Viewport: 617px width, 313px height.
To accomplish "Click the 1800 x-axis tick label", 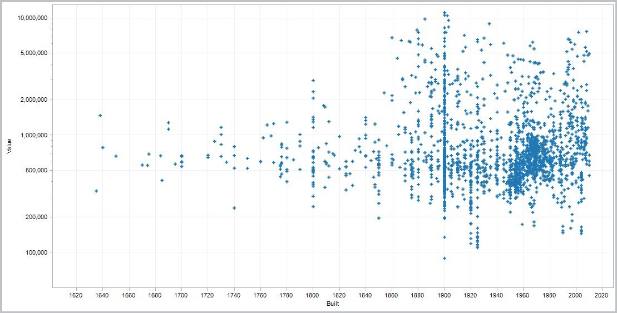I will tap(313, 295).
